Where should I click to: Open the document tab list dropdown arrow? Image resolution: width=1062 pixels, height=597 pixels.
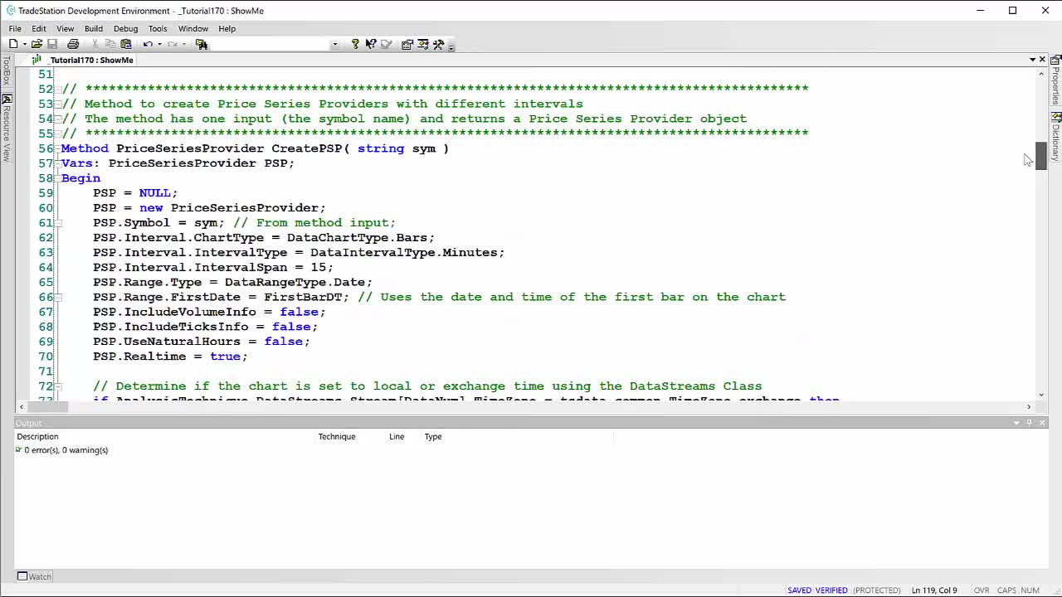[1032, 60]
